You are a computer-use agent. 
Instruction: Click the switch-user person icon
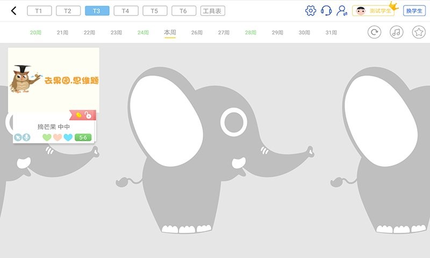[x=342, y=11]
